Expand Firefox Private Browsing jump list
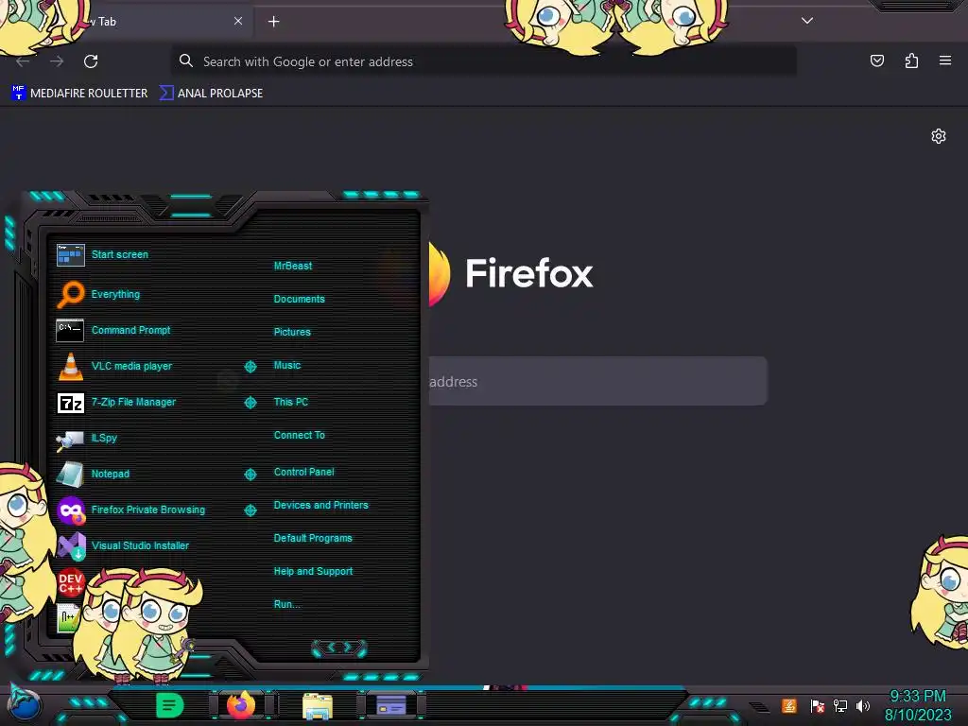968x726 pixels. tap(250, 510)
